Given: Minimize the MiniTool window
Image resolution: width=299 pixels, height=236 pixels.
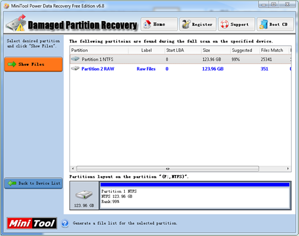Looking at the screenshot, I should (264, 5).
